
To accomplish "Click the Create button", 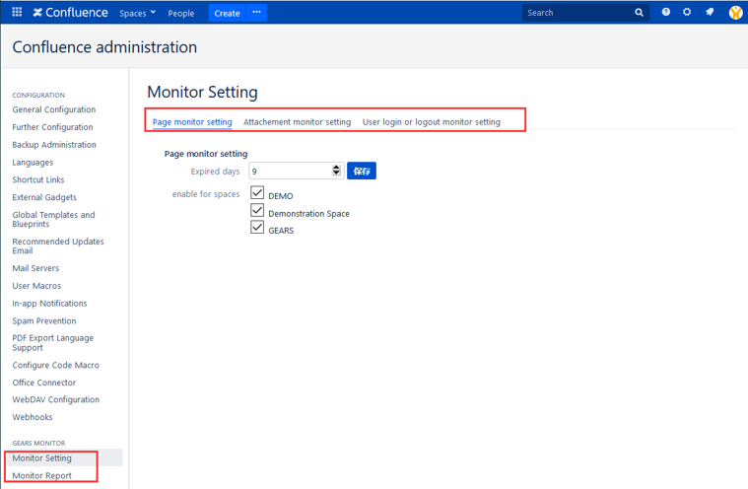I will pyautogui.click(x=227, y=13).
